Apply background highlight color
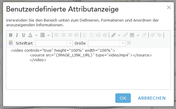This screenshot has height=109, width=176. tap(43, 35)
